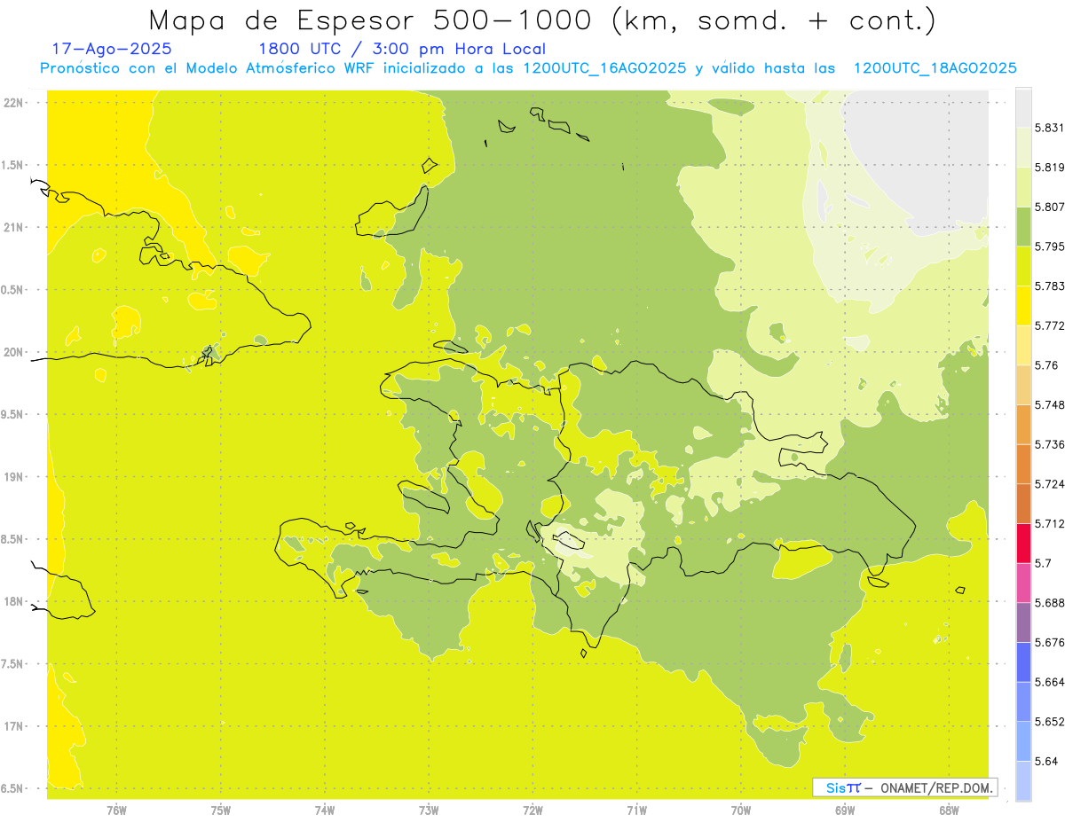Click the 21N latitude label
The height and width of the screenshot is (822, 1065).
tap(12, 227)
